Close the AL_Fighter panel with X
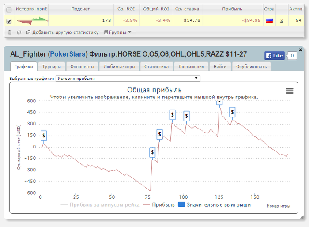Image resolution: width=309 pixels, height=227 pixels. 301,50
